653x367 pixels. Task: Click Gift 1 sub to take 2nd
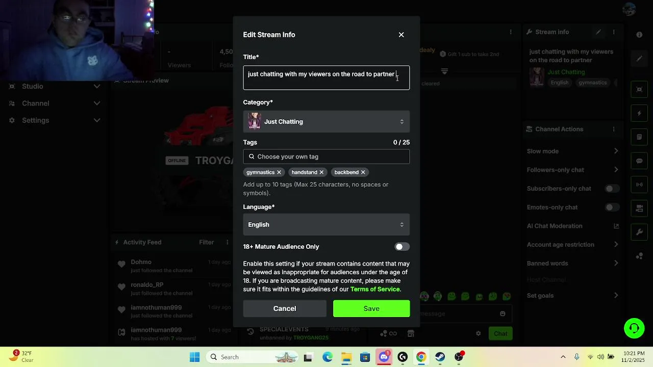[x=469, y=54]
